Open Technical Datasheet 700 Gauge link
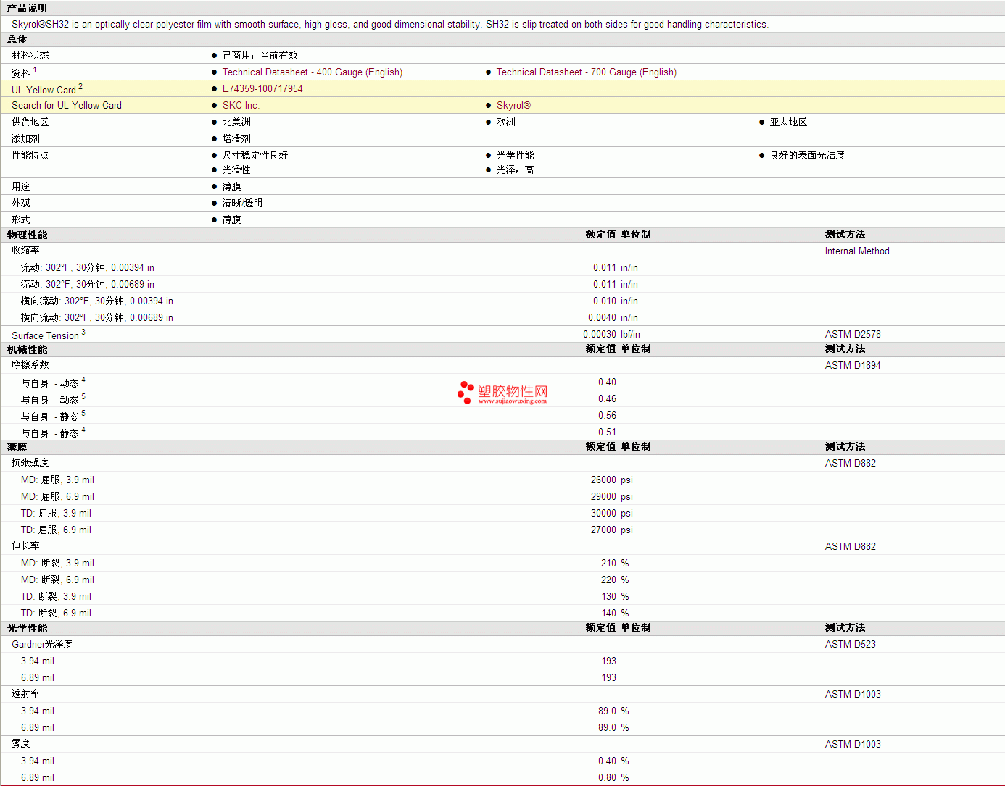This screenshot has height=786, width=1005. (x=586, y=72)
